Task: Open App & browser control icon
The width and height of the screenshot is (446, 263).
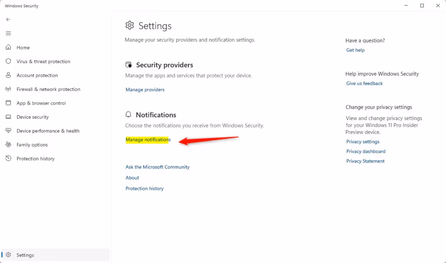Action: click(8, 103)
